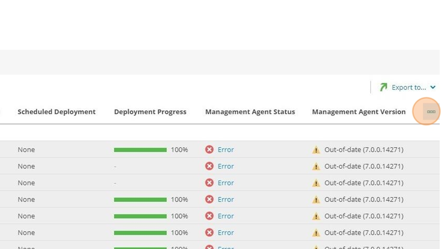Sort by Deployment Progress column header

(150, 112)
